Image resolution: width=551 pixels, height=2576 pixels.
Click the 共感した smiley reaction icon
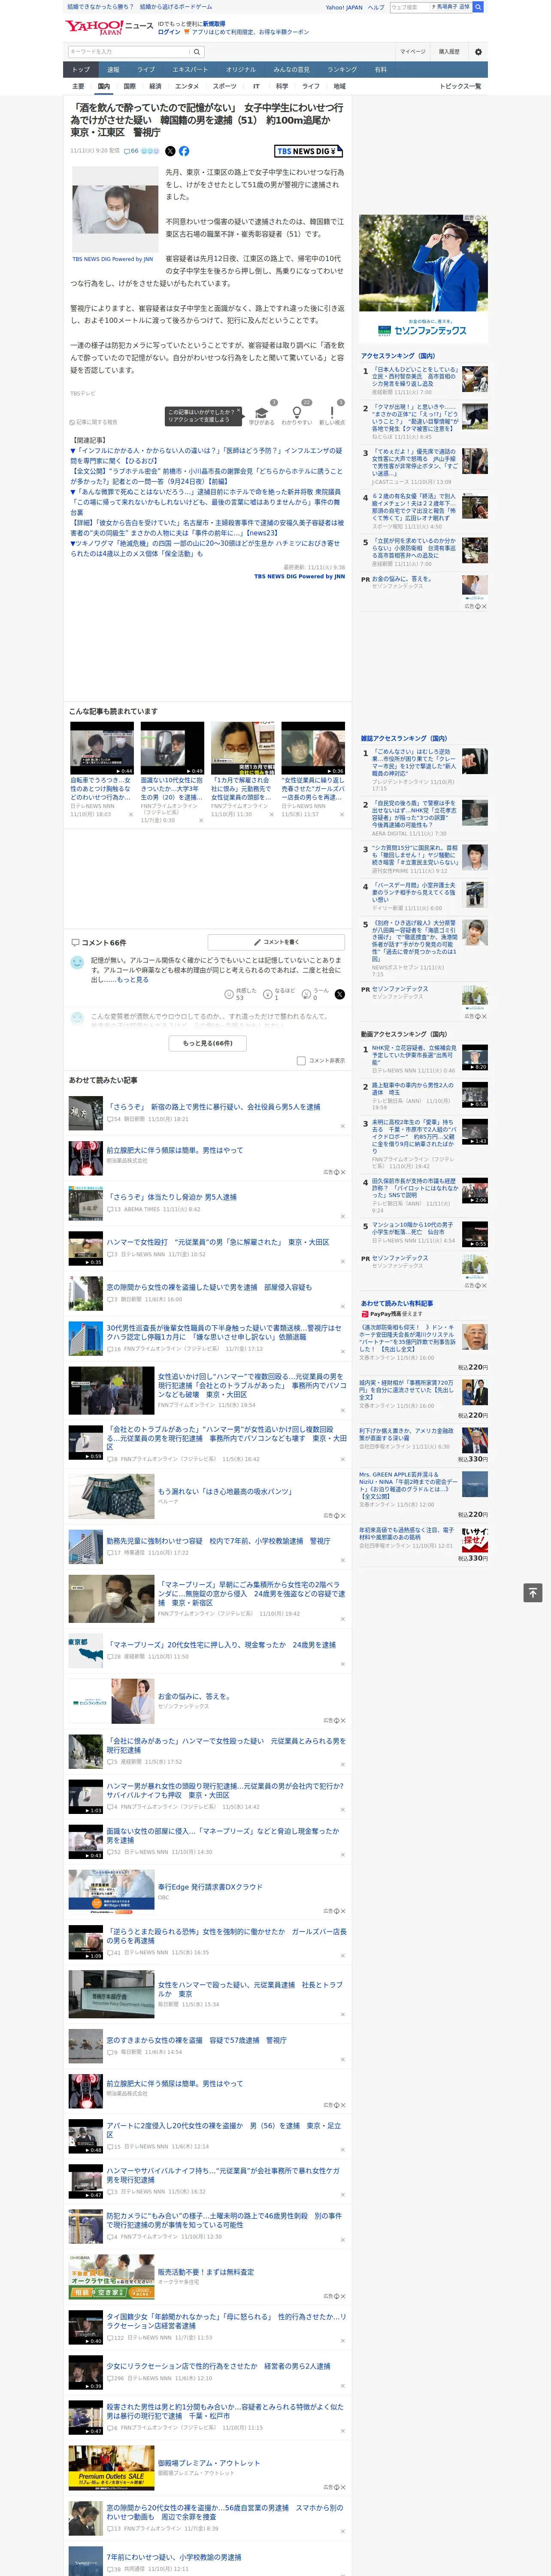tap(229, 993)
